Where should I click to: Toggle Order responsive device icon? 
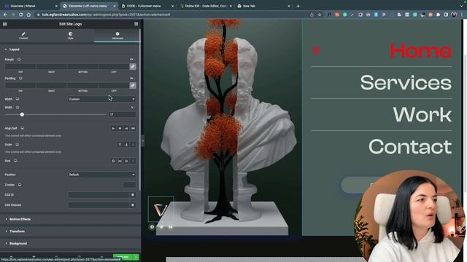tap(18, 144)
